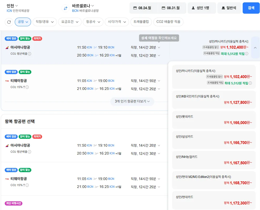Select 성인/현대카드 fare 1,172,300원
This screenshot has width=260, height=210.
214,200
